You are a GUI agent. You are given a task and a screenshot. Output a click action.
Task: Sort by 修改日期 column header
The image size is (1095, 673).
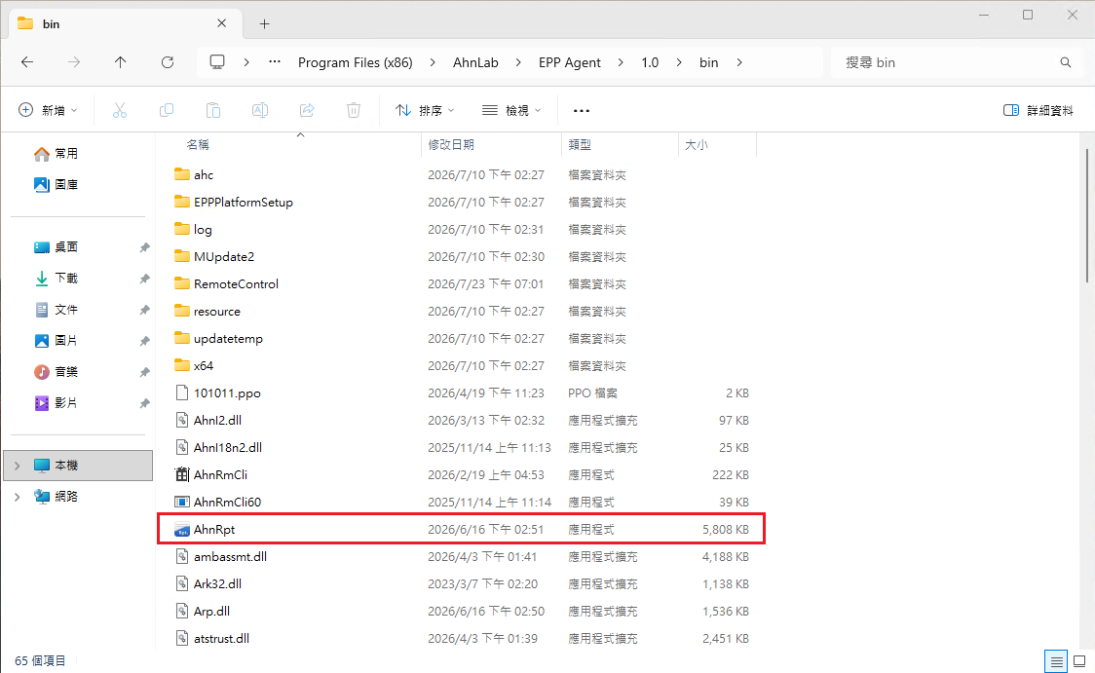[450, 144]
